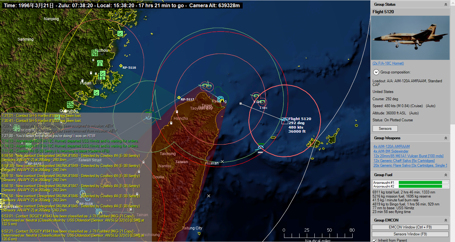
Task: Toggle the Inherit from Parent checkbox
Action: [x=374, y=240]
